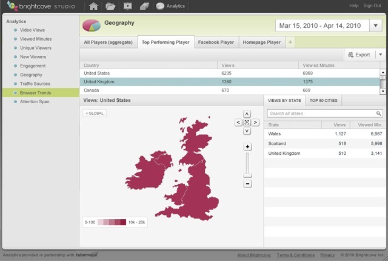This screenshot has height=261, width=388.
Task: Click the Brightcove Studio logo
Action: [x=41, y=6]
